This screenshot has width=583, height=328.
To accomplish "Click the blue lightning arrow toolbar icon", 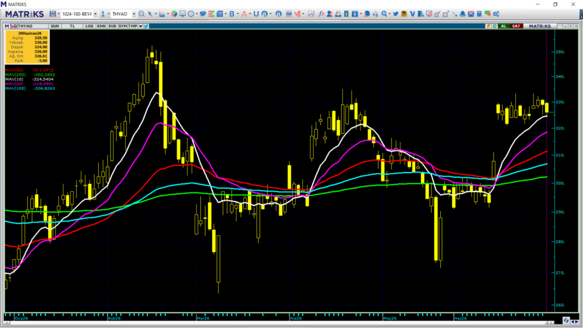I will (x=150, y=14).
